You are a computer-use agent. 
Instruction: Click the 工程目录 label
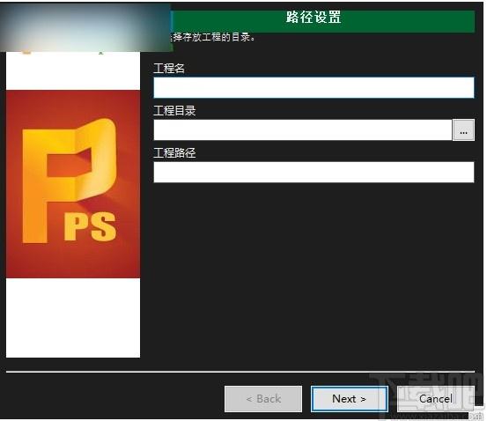pyautogui.click(x=174, y=111)
